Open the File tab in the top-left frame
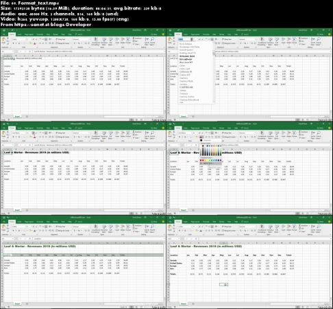Image resolution: width=333 pixels, height=309 pixels. point(4,34)
